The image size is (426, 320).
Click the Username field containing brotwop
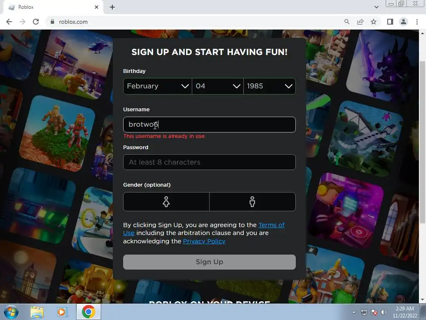click(209, 125)
